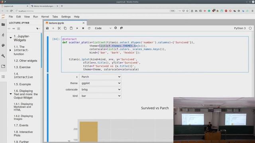Switch to the JupyterLab browser tab
This screenshot has width=255, height=143.
pos(15,6)
